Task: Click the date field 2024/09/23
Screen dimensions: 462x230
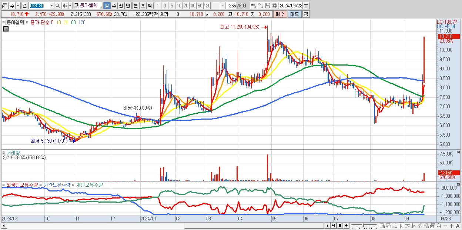Action: coord(291,6)
